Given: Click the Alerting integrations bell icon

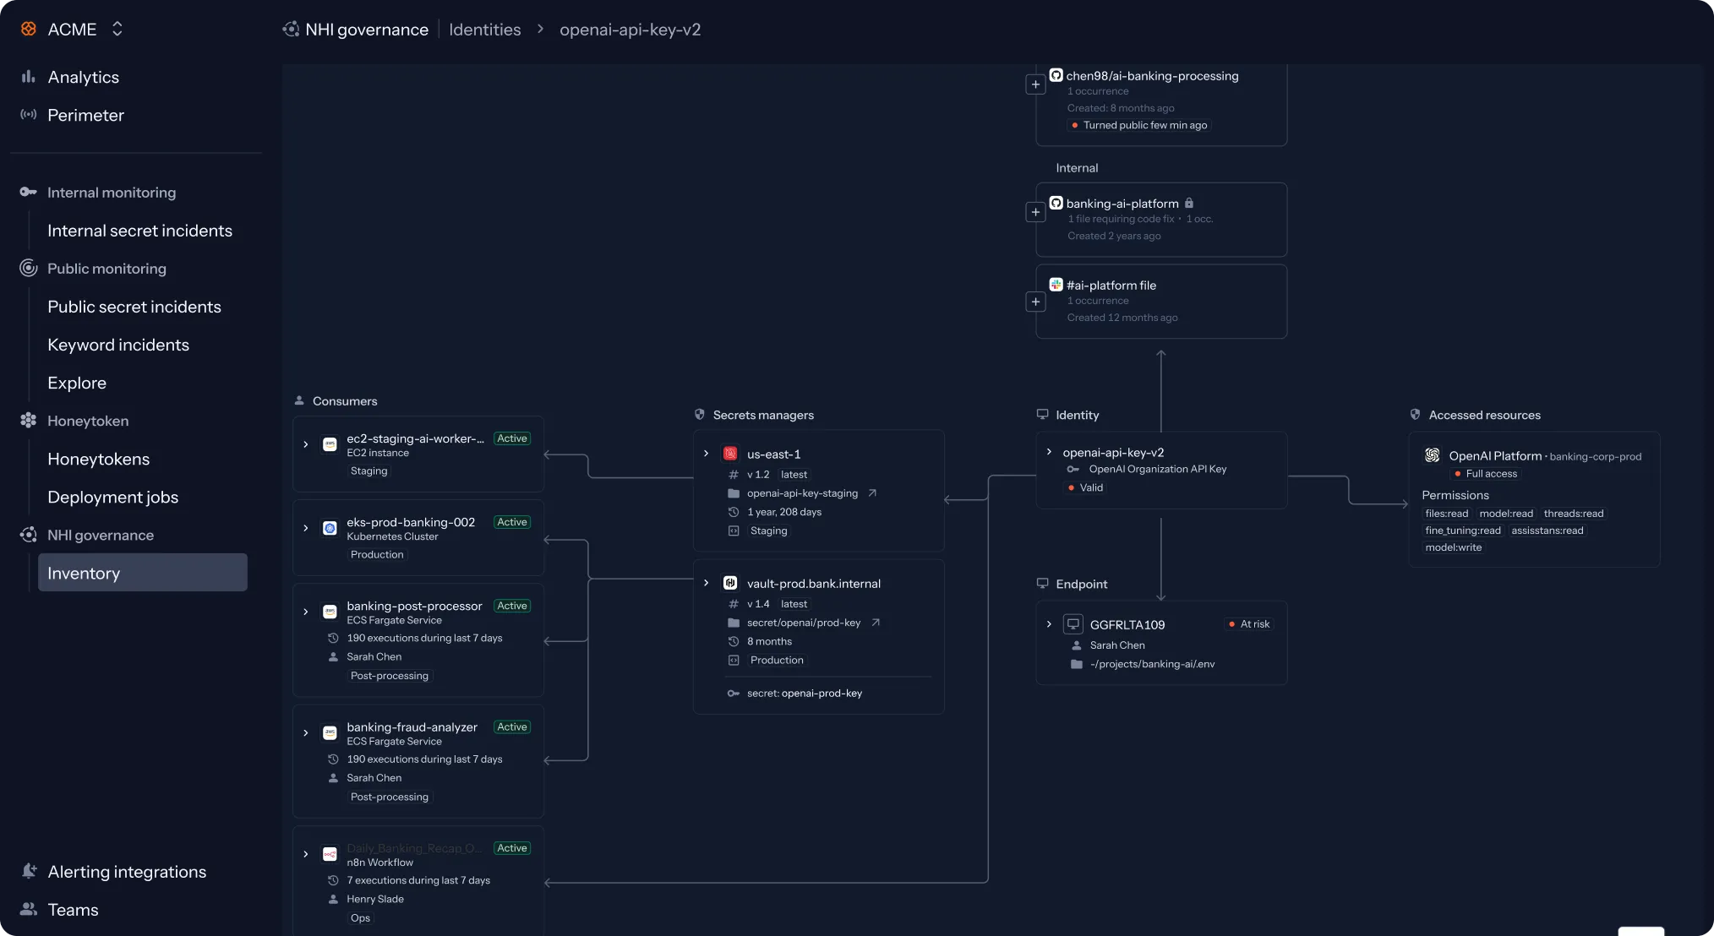Looking at the screenshot, I should 29,871.
